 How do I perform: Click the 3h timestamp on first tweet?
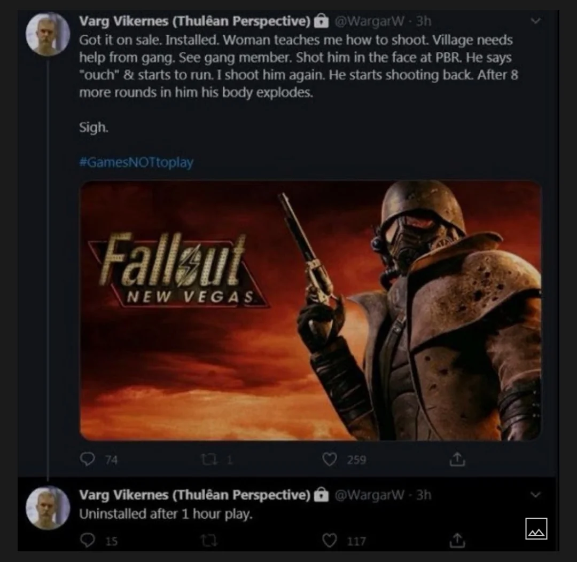click(424, 21)
